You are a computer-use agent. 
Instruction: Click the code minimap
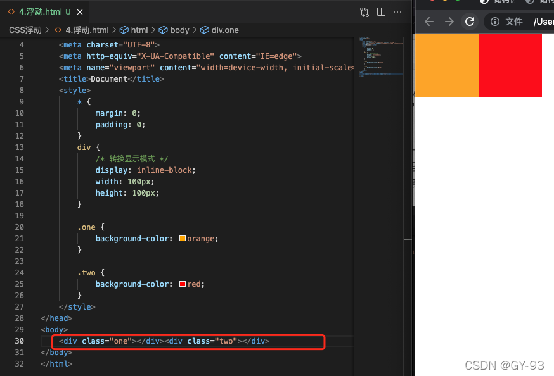(381, 56)
